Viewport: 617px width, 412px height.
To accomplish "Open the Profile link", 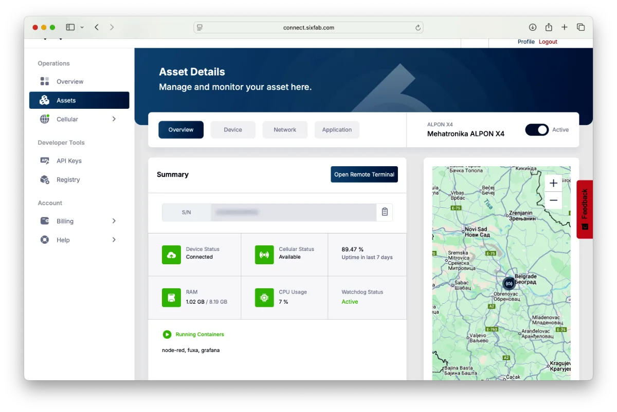I will [x=526, y=42].
